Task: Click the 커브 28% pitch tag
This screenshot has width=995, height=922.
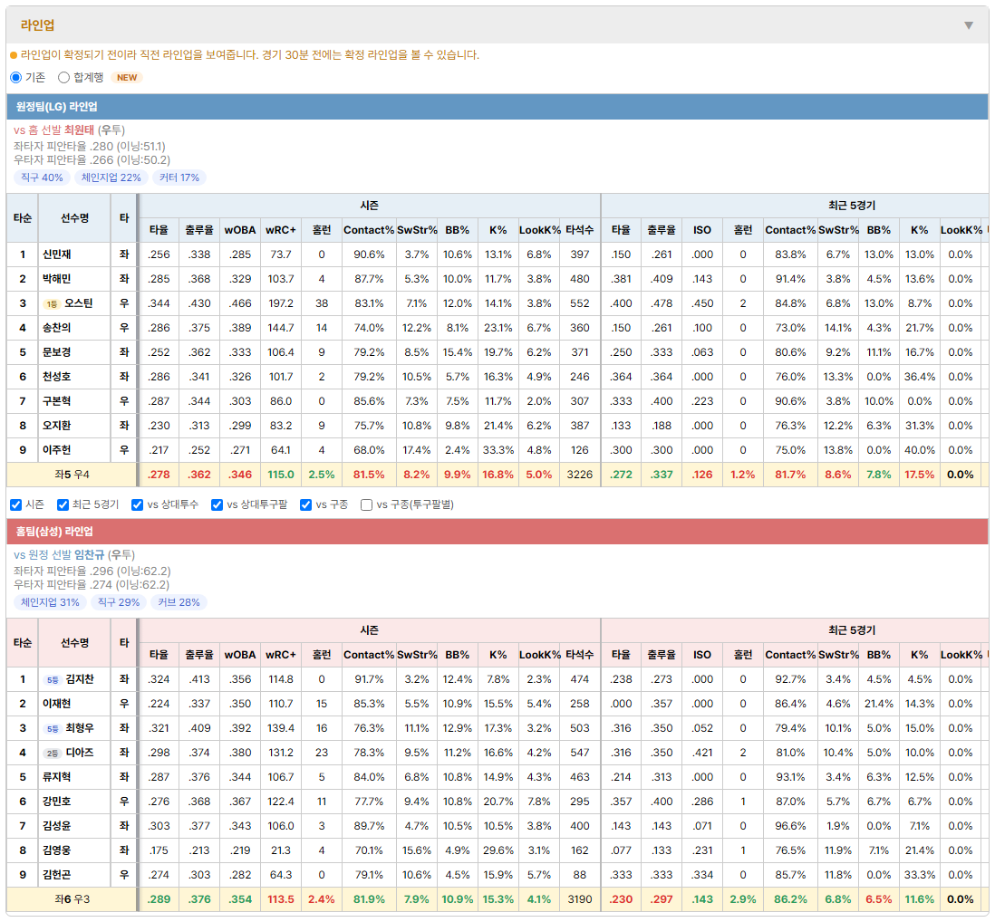Action: [179, 602]
